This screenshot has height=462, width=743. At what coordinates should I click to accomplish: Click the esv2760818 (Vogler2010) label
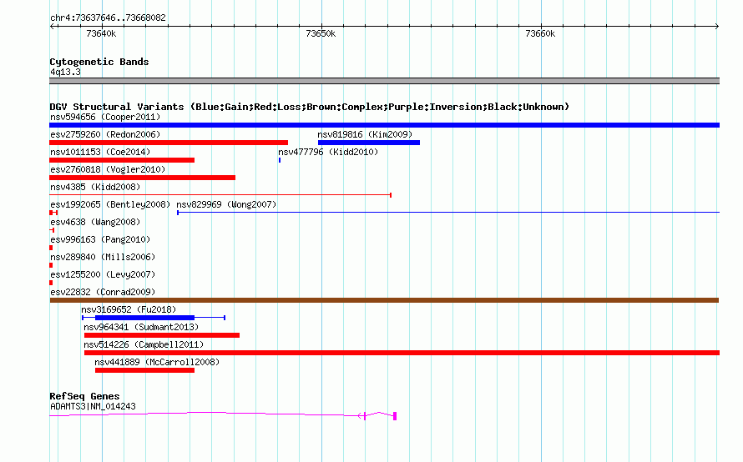[108, 169]
